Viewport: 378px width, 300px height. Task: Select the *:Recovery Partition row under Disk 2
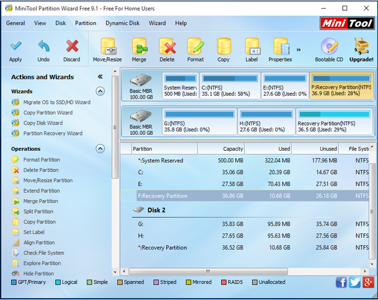[244, 247]
